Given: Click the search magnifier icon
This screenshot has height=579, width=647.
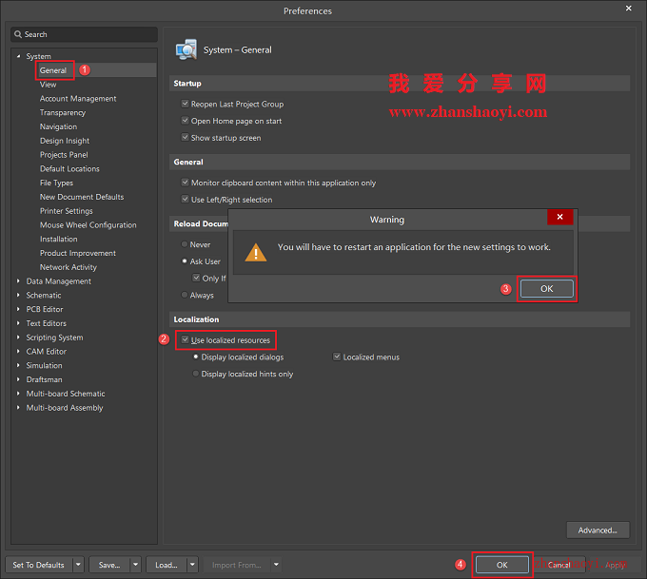Looking at the screenshot, I should pyautogui.click(x=18, y=34).
